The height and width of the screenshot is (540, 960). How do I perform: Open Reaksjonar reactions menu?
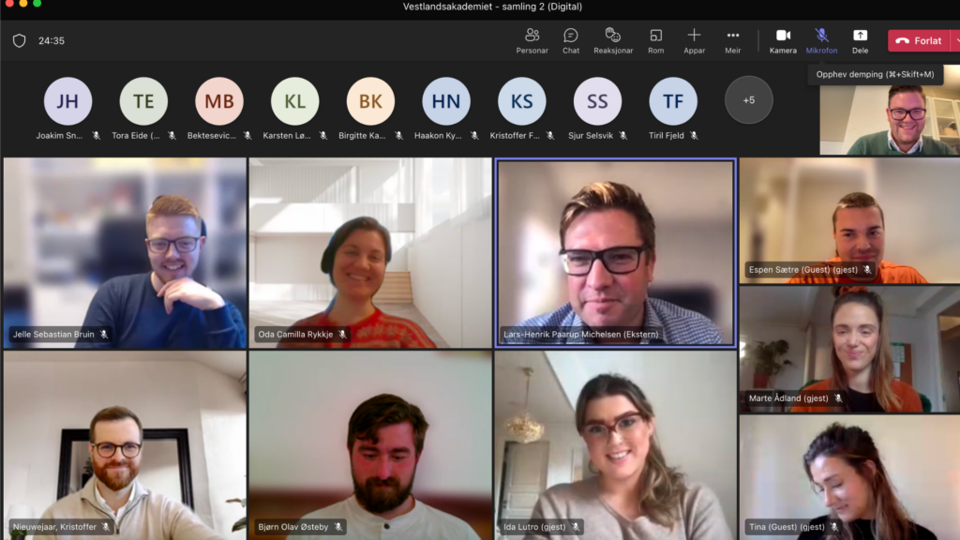tap(613, 41)
